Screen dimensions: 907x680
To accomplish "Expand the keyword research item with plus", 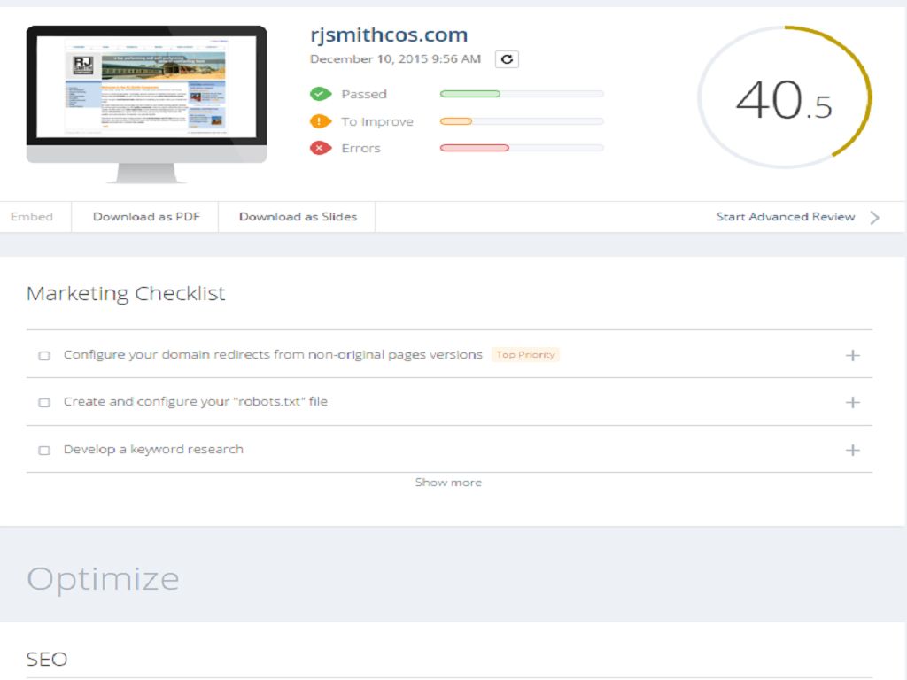I will tap(853, 450).
